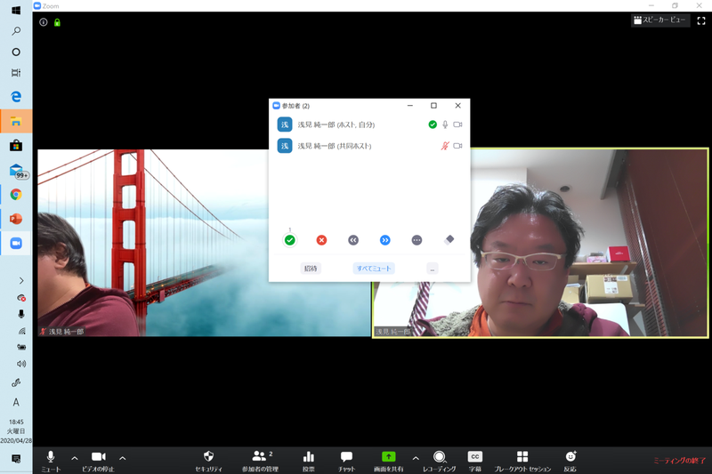The image size is (712, 474).
Task: Click blue Go Faster reaction
Action: 385,240
